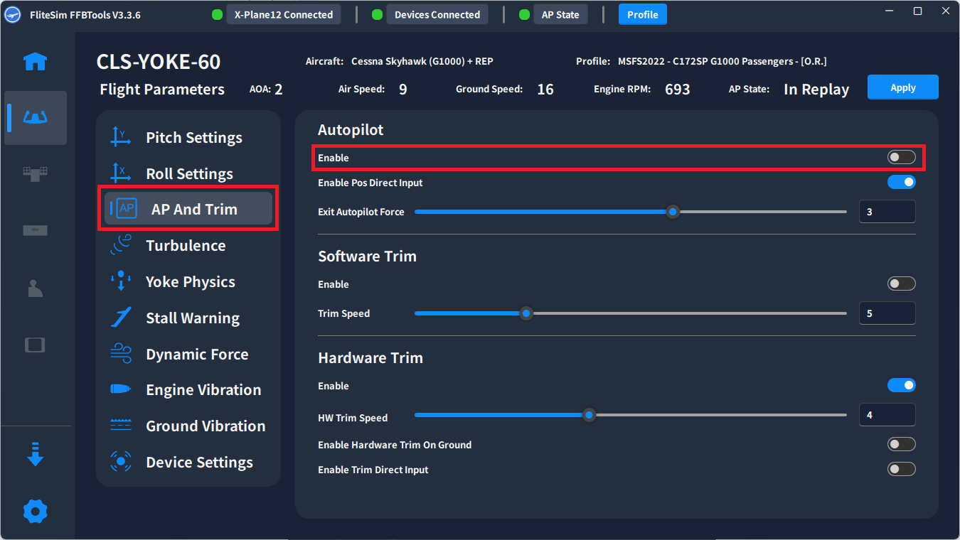Enable the Software Trim toggle

(x=902, y=283)
